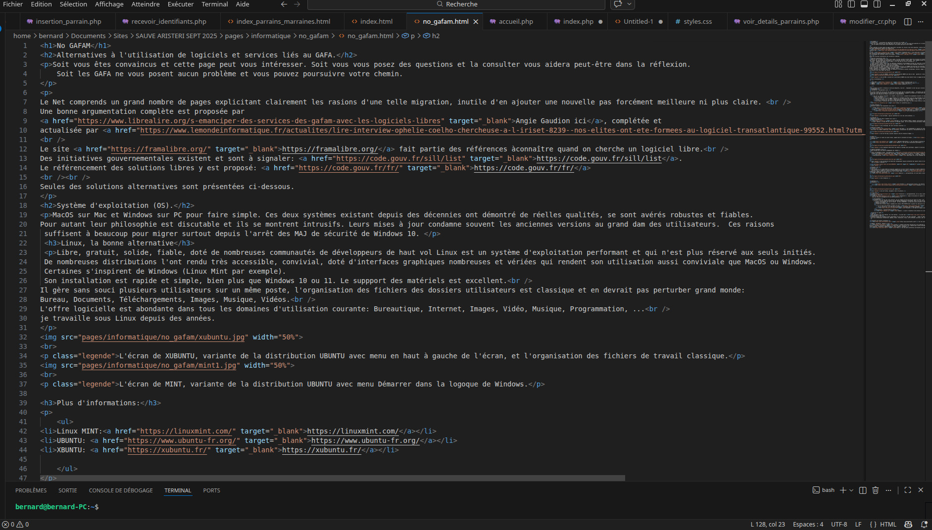Viewport: 932px width, 530px height.
Task: Open the Affichage menu
Action: [109, 4]
